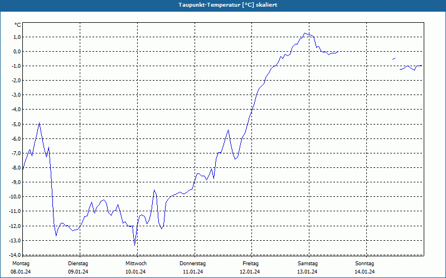Click the -6,0 y-axis label

click(16, 138)
